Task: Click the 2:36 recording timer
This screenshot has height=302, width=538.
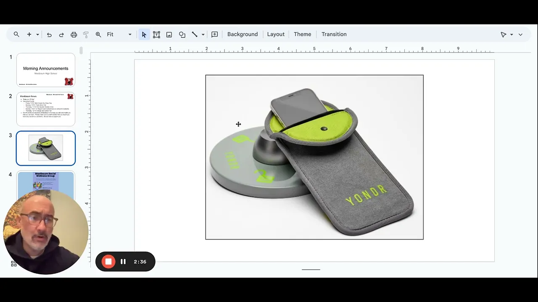Action: coord(140,262)
